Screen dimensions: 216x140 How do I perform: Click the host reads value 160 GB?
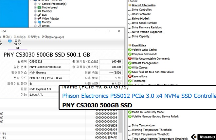(111, 62)
